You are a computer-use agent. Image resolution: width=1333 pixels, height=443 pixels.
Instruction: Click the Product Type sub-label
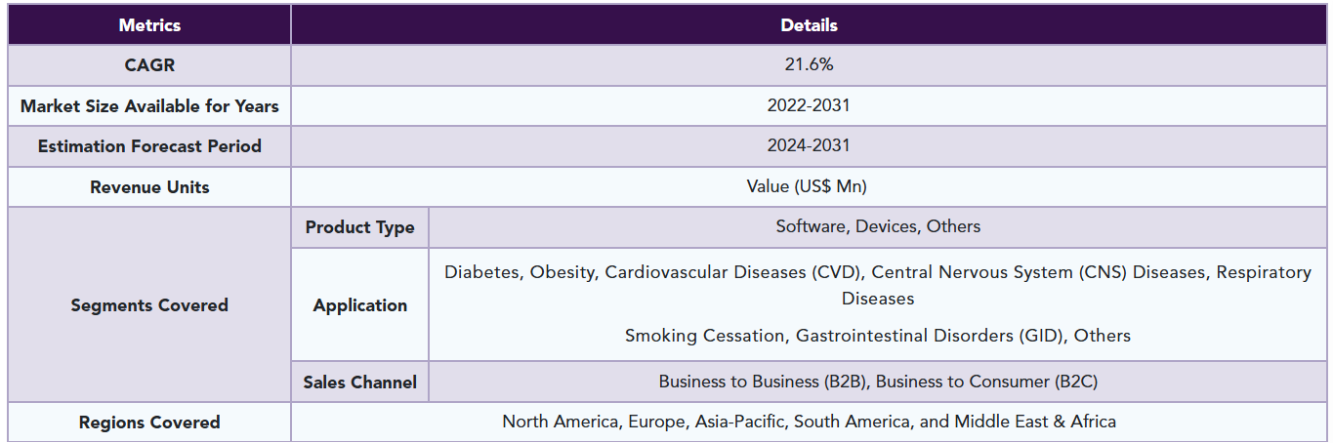[x=359, y=227]
